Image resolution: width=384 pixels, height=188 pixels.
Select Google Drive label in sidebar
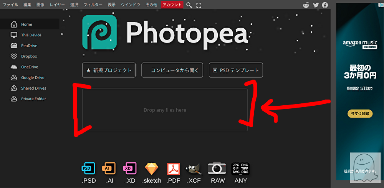coord(33,78)
